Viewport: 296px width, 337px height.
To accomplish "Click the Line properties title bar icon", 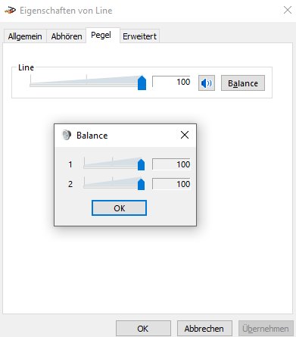I will [x=10, y=11].
